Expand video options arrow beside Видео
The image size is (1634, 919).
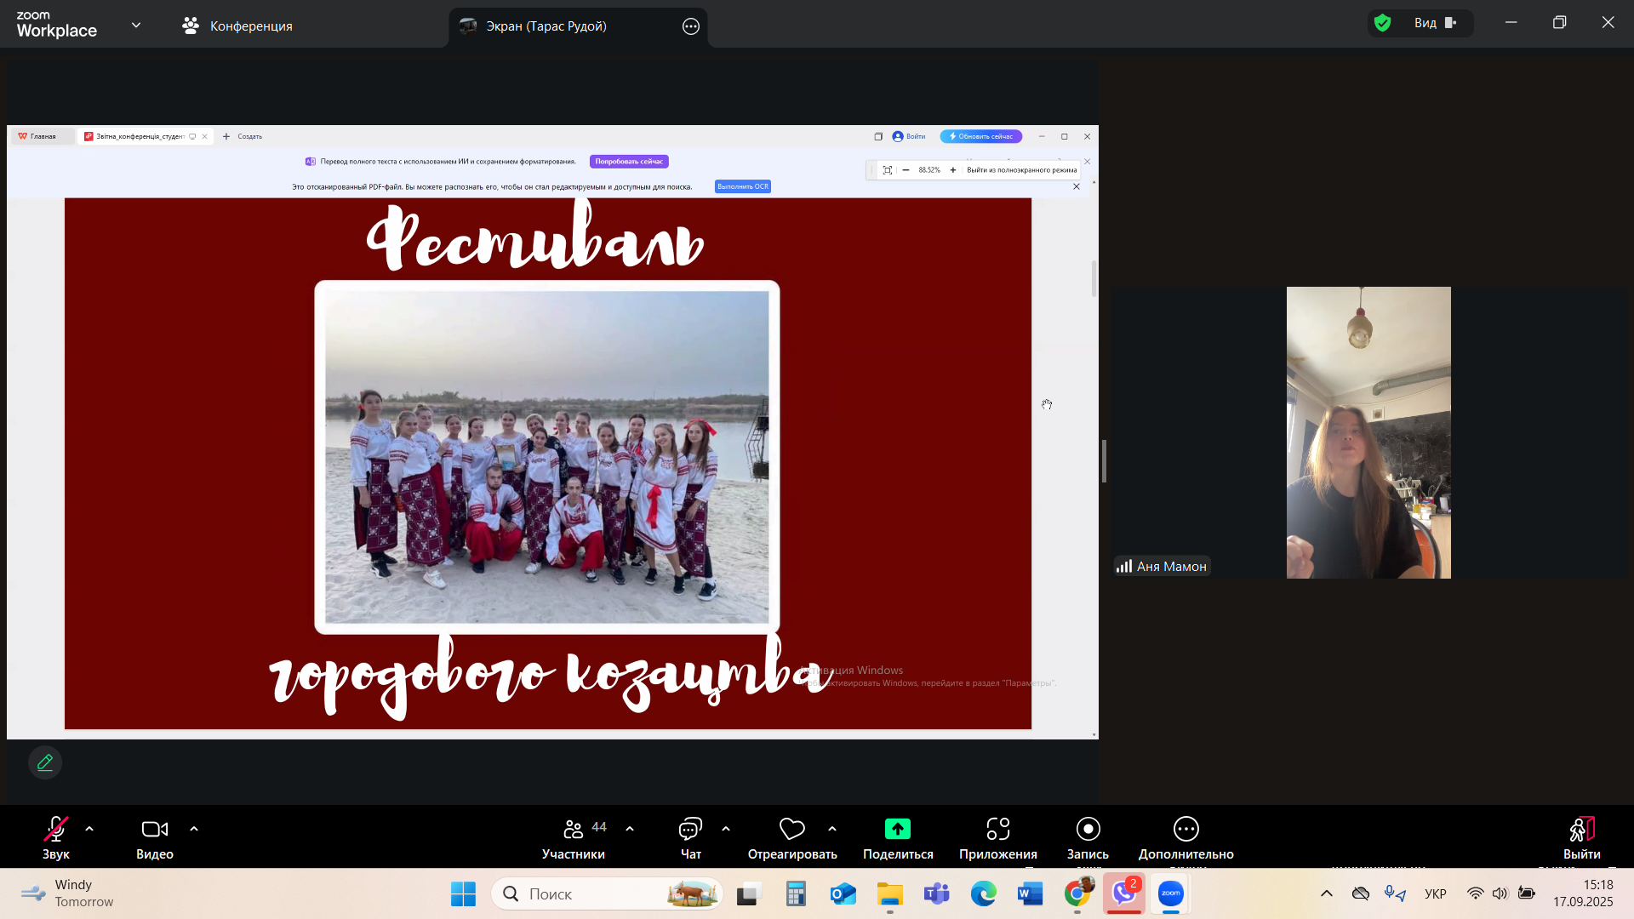(x=194, y=829)
